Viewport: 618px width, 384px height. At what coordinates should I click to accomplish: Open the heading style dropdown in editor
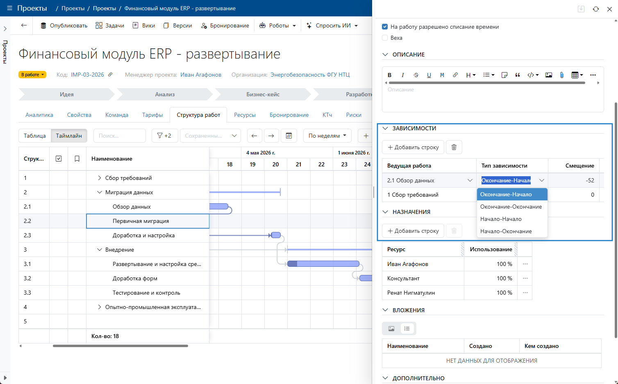[471, 75]
